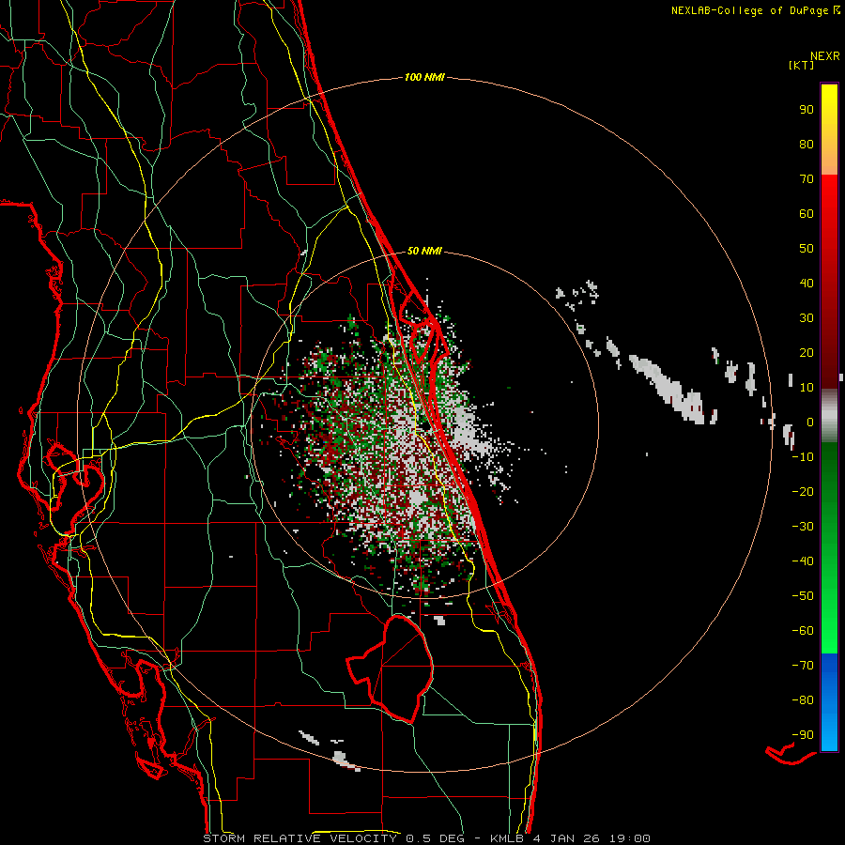Click the 80 value on the velocity scale
This screenshot has width=845, height=845.
coord(807,144)
